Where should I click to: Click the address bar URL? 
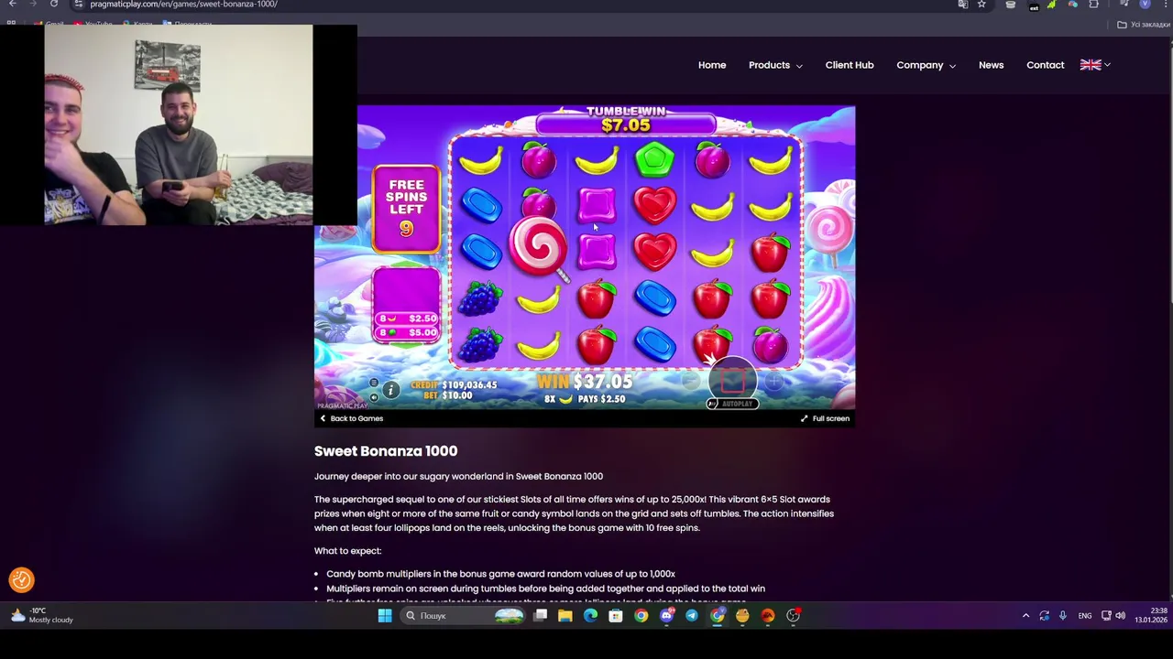tap(183, 5)
